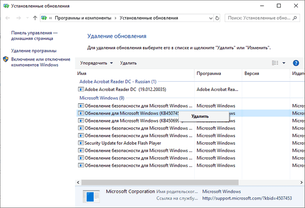
Task: Click Adobe Acrobat Rea... program cell
Action: (x=217, y=89)
